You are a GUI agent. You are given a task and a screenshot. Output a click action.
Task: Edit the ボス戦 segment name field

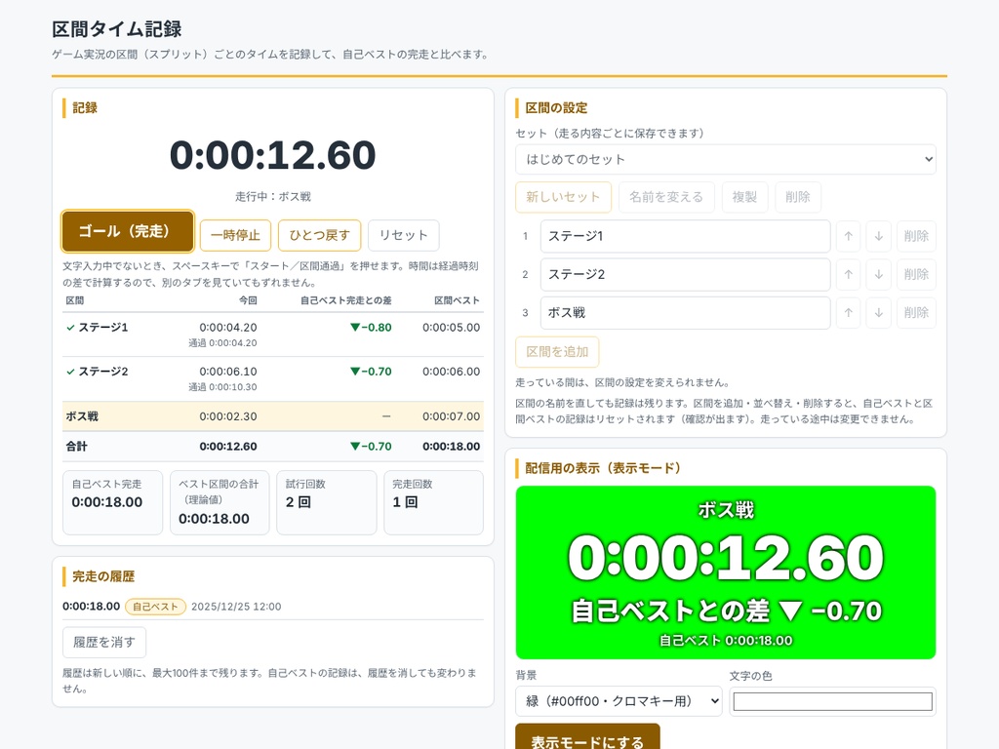tap(686, 313)
